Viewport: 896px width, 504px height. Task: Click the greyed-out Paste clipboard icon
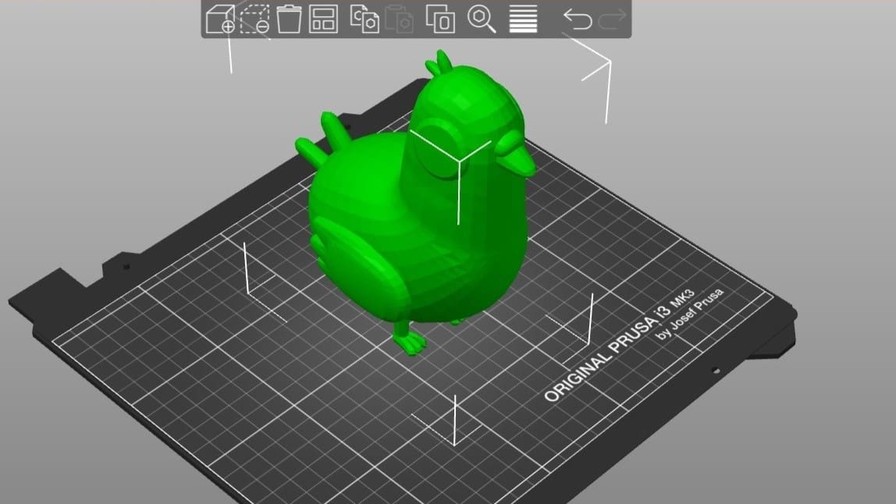tap(400, 19)
